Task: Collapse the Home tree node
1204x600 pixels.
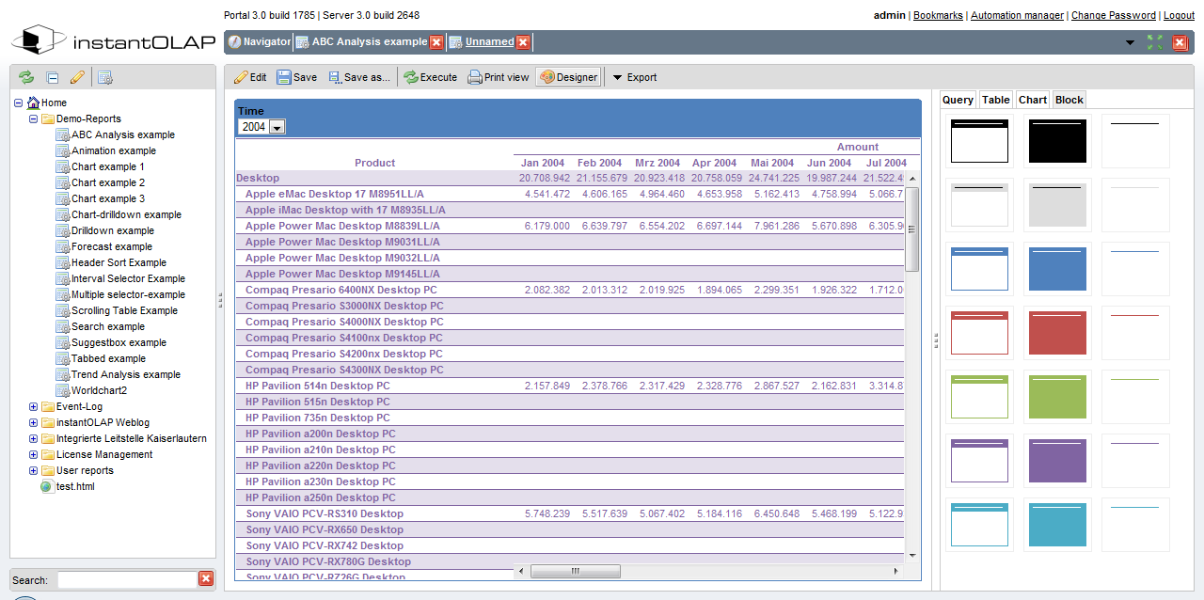Action: point(19,103)
